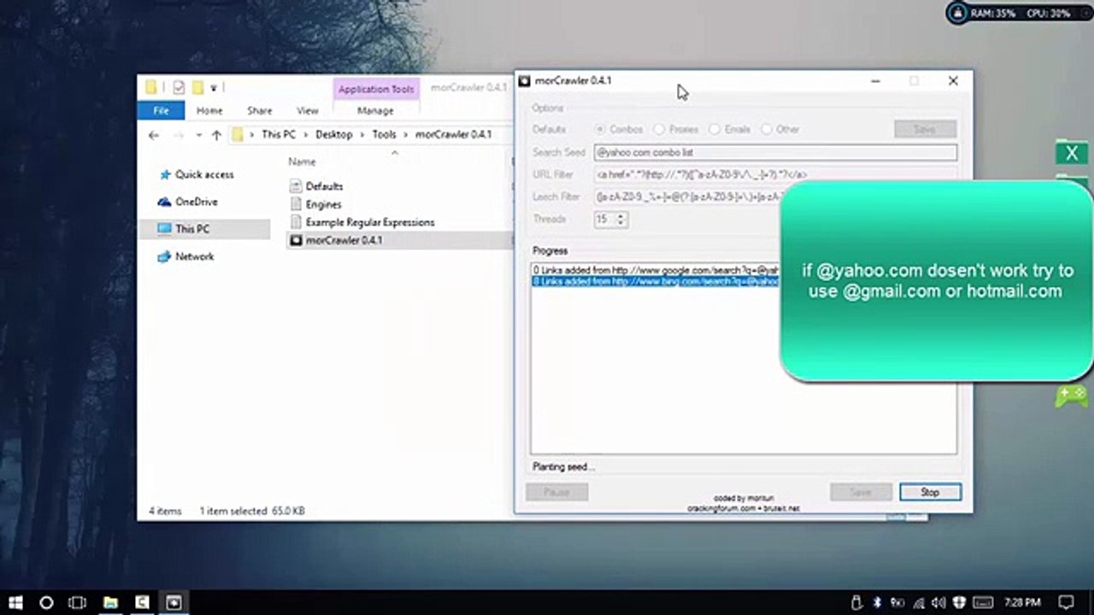Click the Windows Defender shield tray icon
This screenshot has width=1094, height=615.
pyautogui.click(x=960, y=602)
